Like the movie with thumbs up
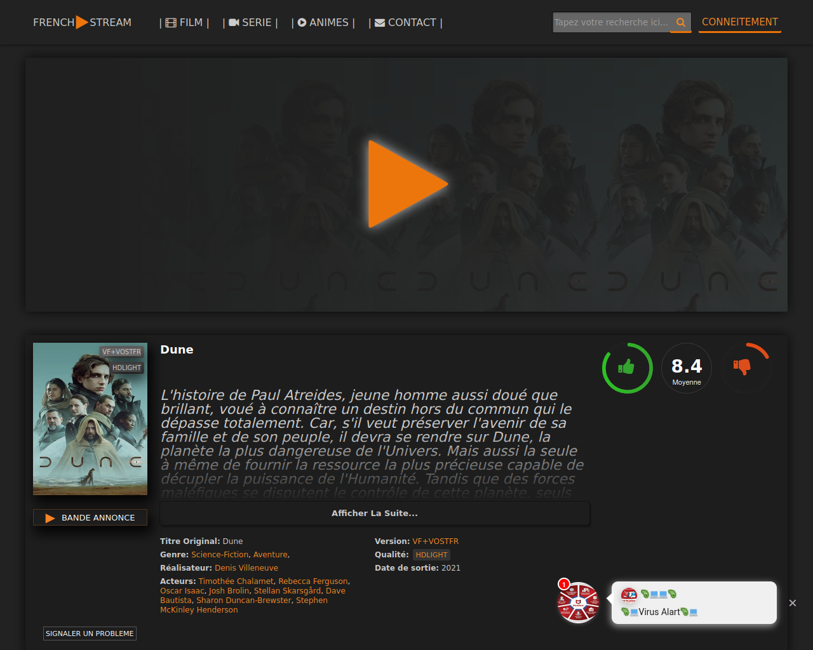Viewport: 813px width, 650px height. (627, 368)
